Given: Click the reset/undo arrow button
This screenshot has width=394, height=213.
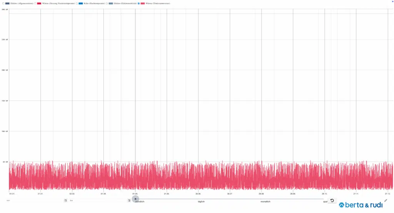Looking at the screenshot, I should (332, 200).
